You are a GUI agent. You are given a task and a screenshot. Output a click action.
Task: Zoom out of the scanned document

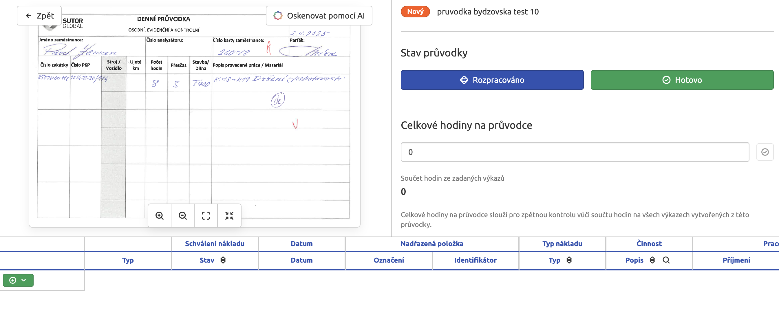click(183, 216)
